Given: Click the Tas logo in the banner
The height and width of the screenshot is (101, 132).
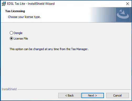Looking at the screenshot, I should point(123,15).
